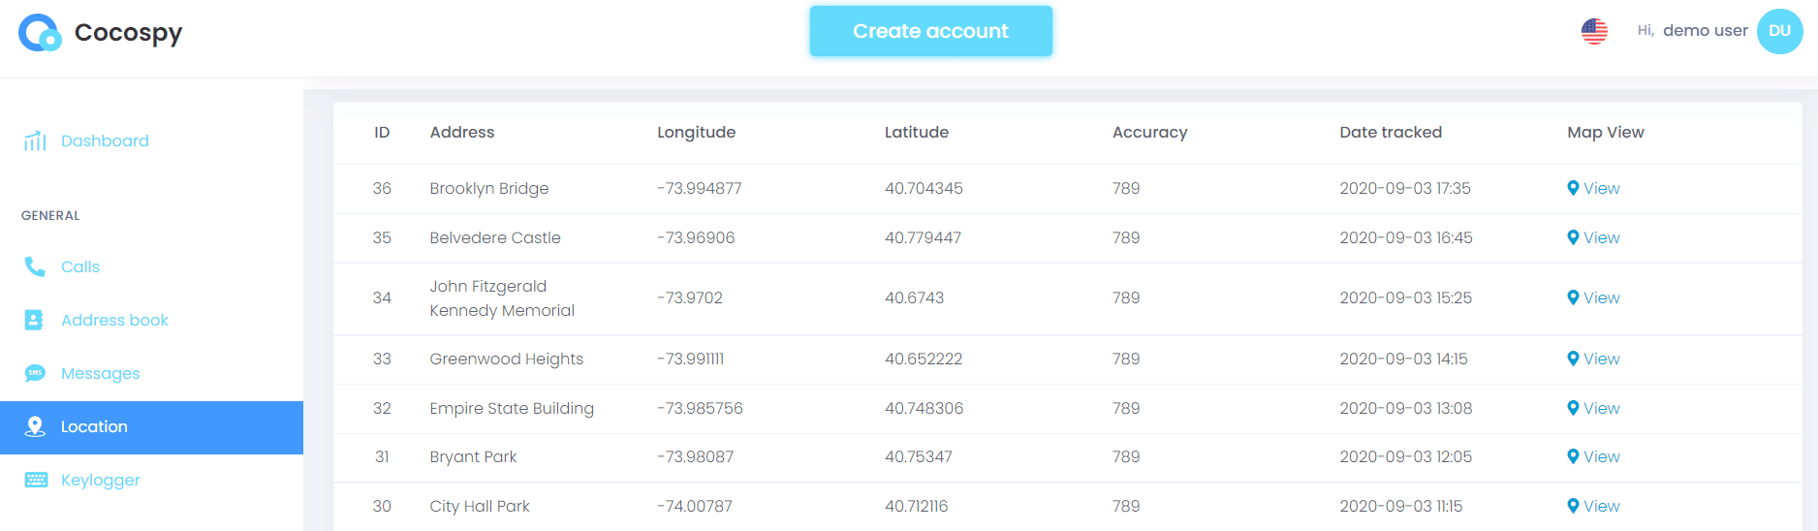View Belvedere Castle on the map
The height and width of the screenshot is (531, 1818).
1601,237
